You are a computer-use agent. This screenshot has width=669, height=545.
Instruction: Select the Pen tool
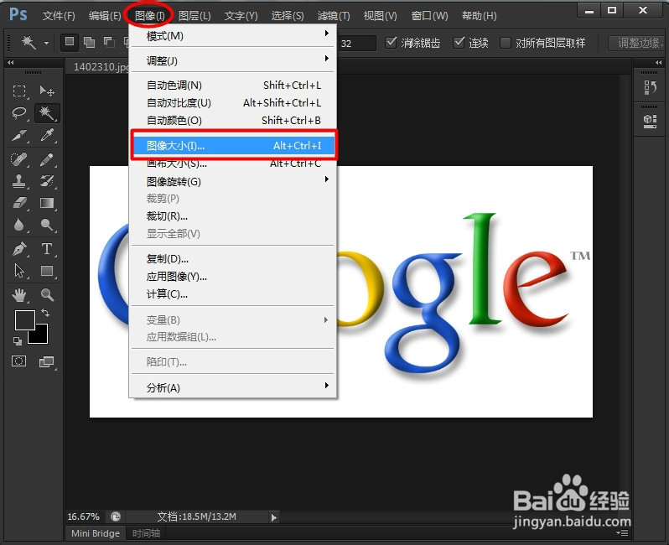[19, 249]
